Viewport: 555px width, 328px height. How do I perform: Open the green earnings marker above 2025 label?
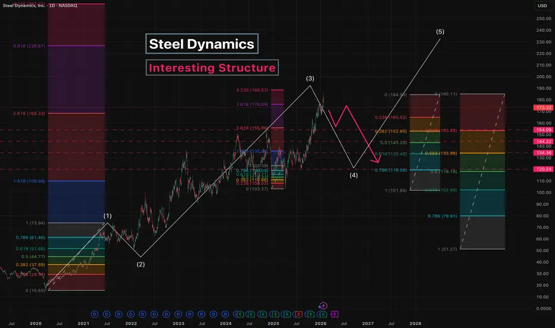275,314
